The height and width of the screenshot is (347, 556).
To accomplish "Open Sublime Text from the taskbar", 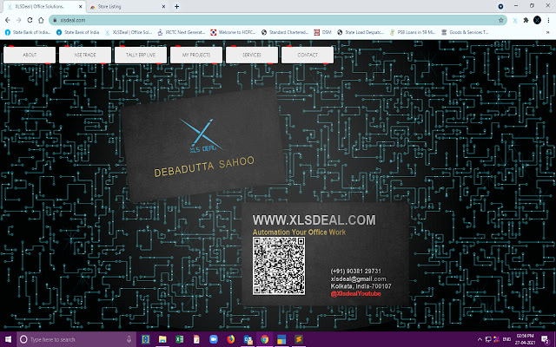I will coord(299,339).
